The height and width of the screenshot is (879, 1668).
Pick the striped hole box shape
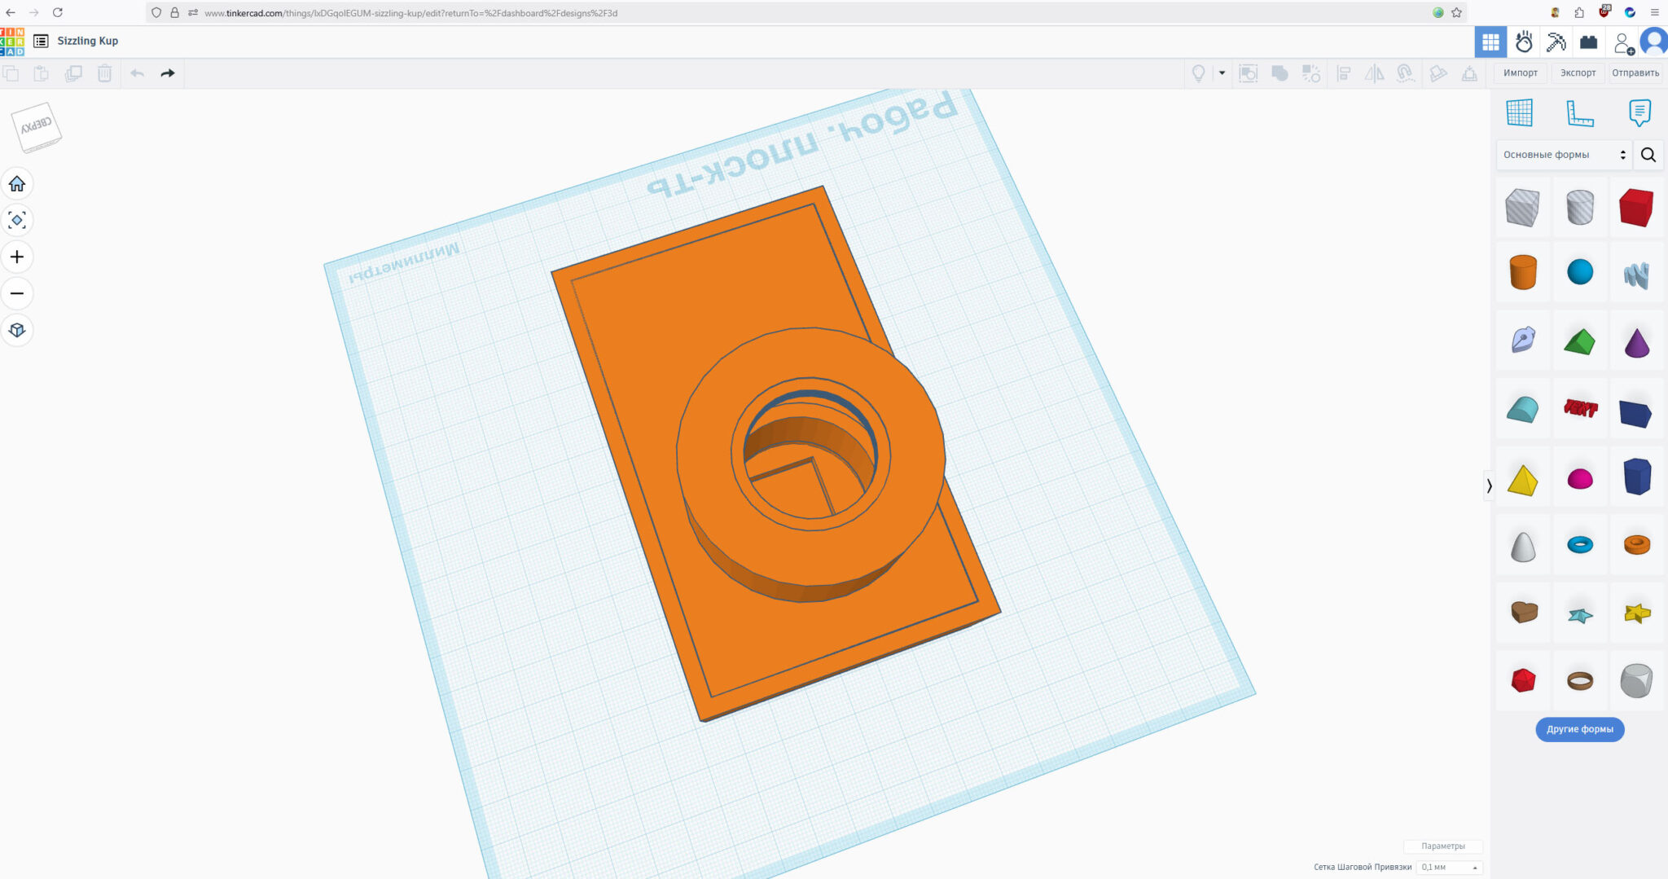point(1522,207)
